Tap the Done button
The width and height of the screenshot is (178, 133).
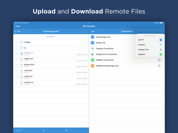pos(18,26)
